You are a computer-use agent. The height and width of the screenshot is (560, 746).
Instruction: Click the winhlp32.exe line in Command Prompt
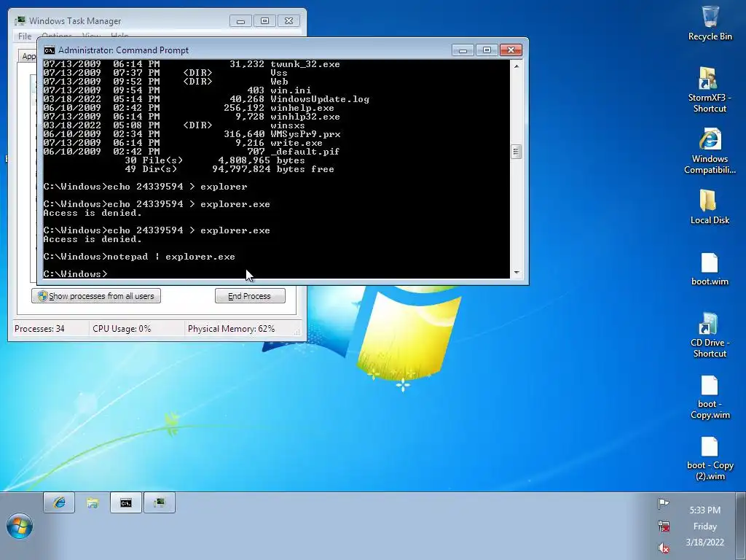coord(192,117)
